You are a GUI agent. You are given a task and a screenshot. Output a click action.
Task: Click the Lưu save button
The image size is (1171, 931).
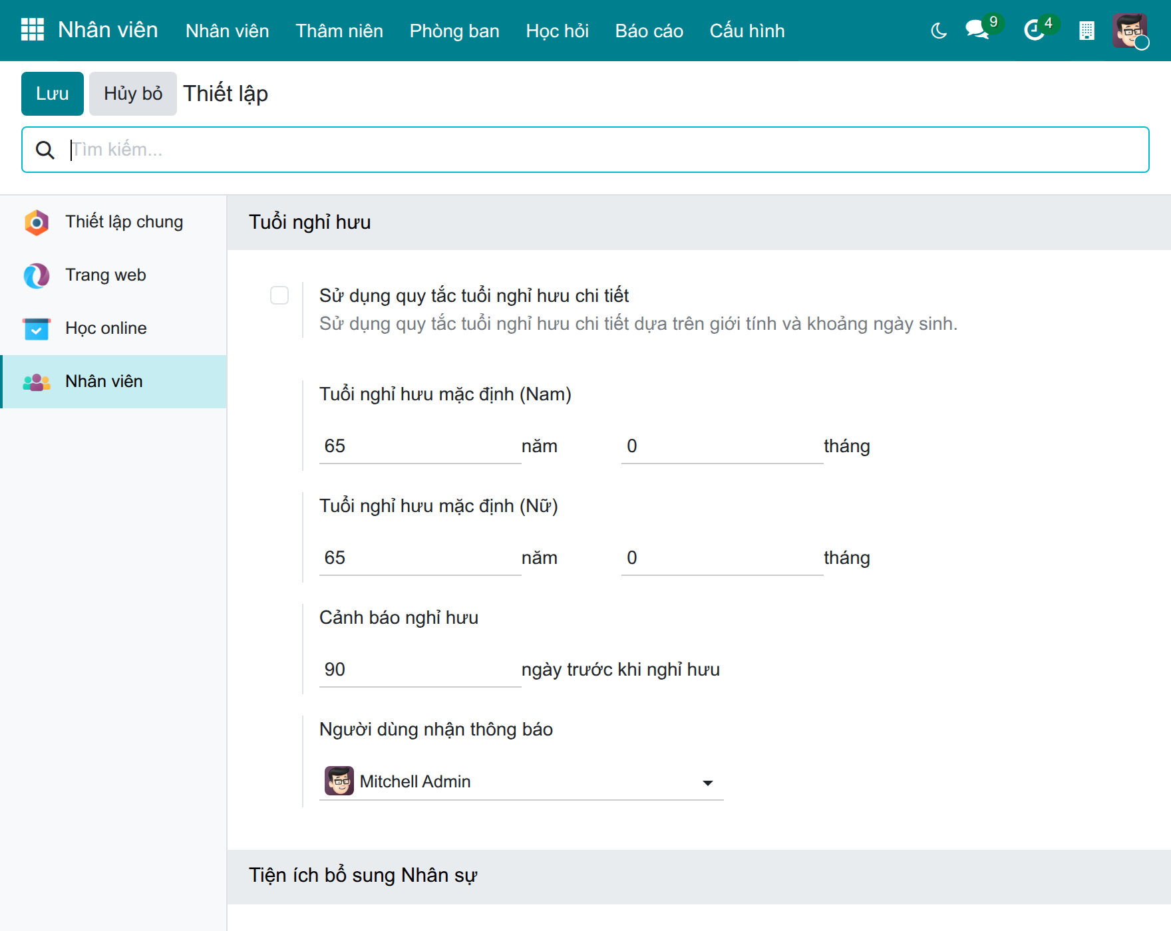(53, 94)
